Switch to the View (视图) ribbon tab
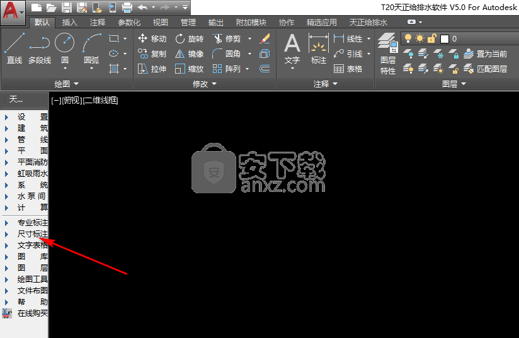The image size is (519, 338). point(161,23)
